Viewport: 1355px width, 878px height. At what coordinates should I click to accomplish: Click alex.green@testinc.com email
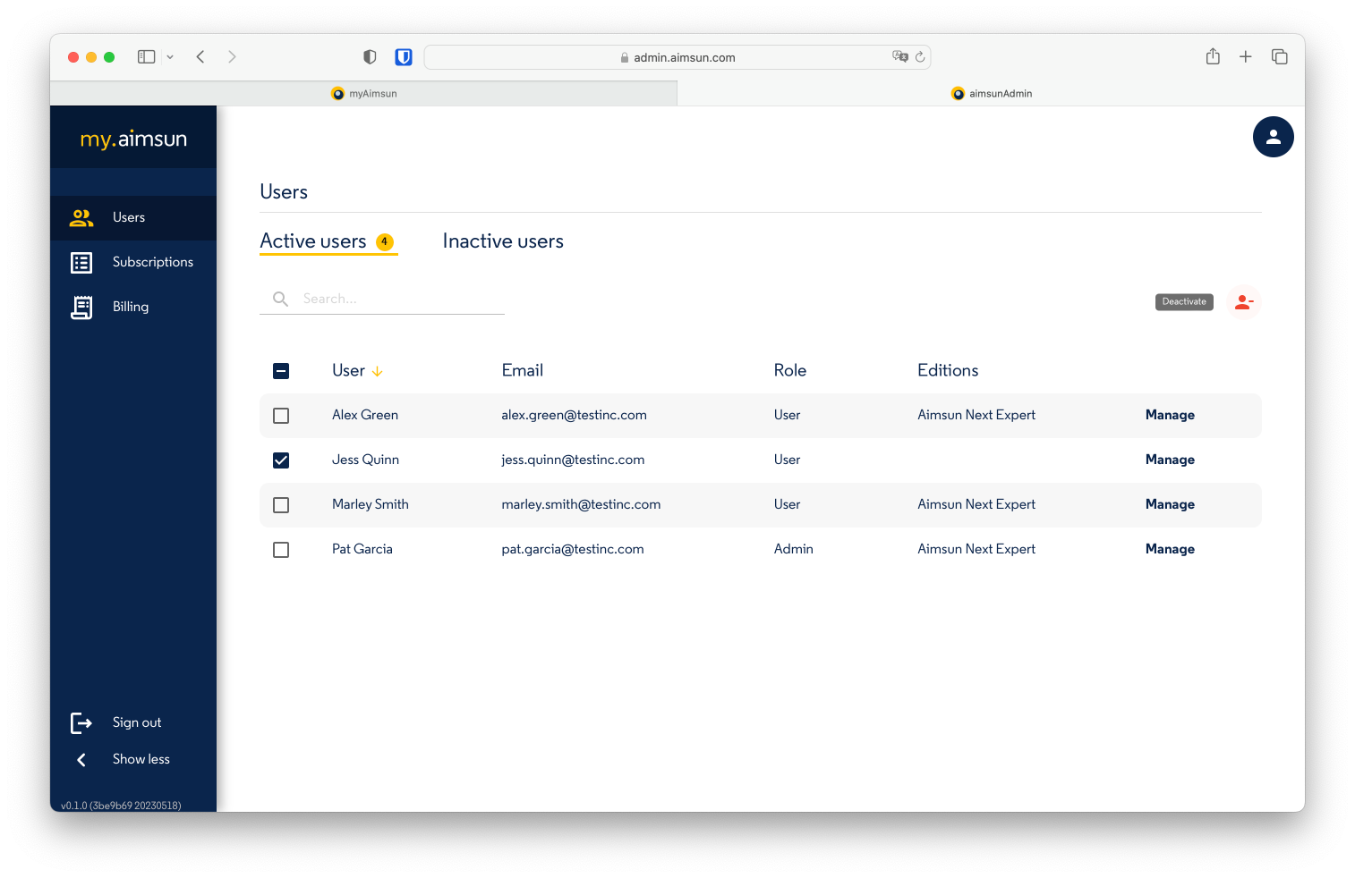click(574, 415)
